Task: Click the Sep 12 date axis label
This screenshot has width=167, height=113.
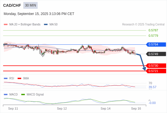Action: coord(62,108)
